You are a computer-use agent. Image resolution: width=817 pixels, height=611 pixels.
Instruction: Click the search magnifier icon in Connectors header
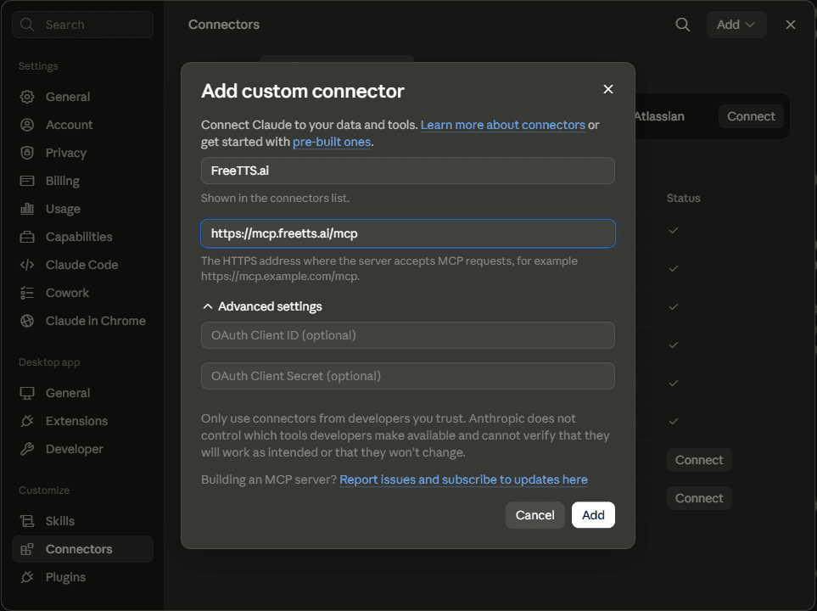point(683,25)
